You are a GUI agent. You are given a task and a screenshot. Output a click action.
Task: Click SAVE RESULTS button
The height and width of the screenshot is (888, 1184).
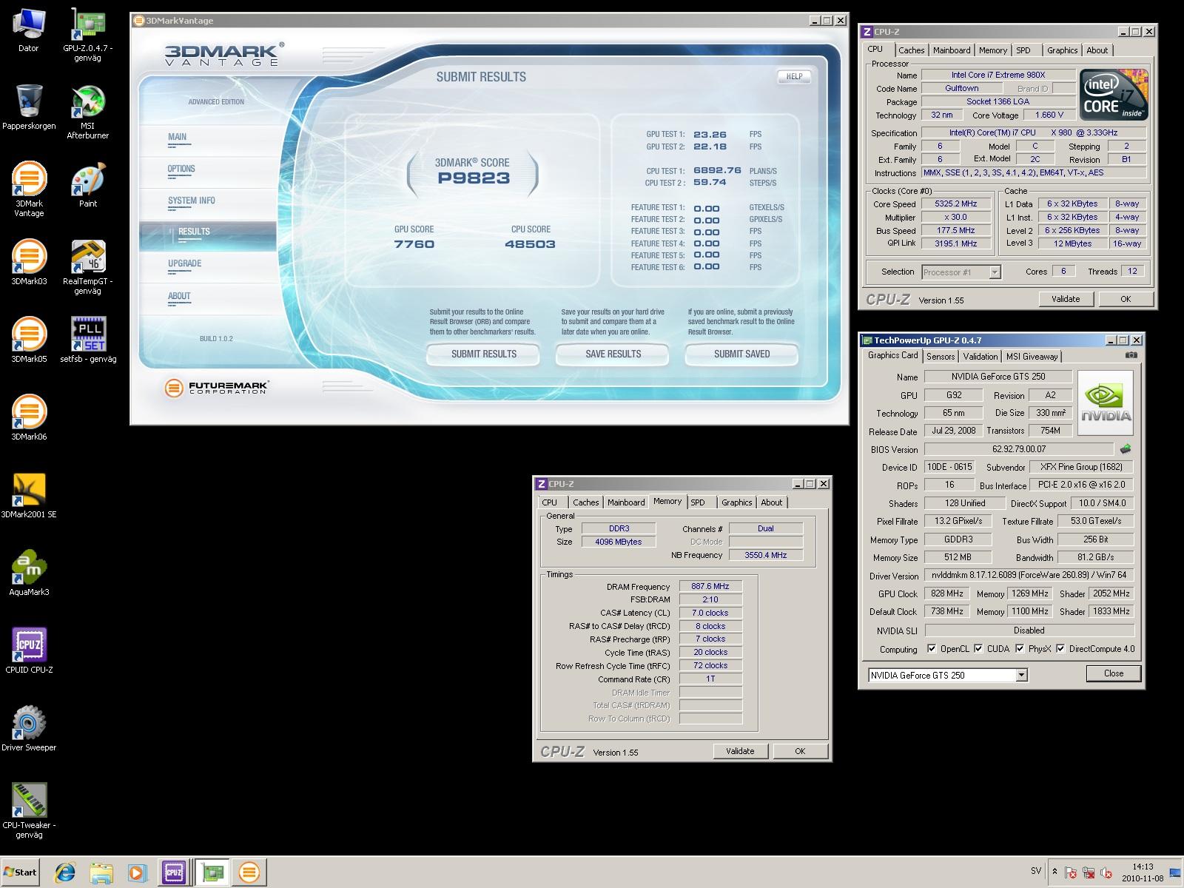tap(613, 354)
